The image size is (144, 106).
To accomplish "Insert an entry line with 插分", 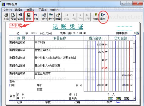I will [44, 17].
